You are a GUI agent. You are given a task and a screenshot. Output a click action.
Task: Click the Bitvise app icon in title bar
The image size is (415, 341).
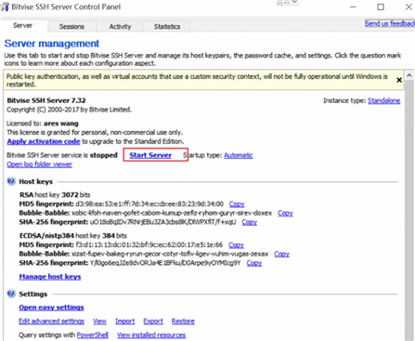(x=5, y=7)
